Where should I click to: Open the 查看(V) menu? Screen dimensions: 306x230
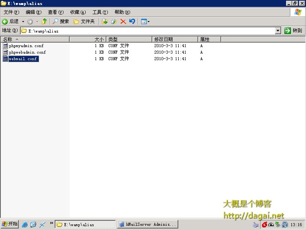coord(55,12)
